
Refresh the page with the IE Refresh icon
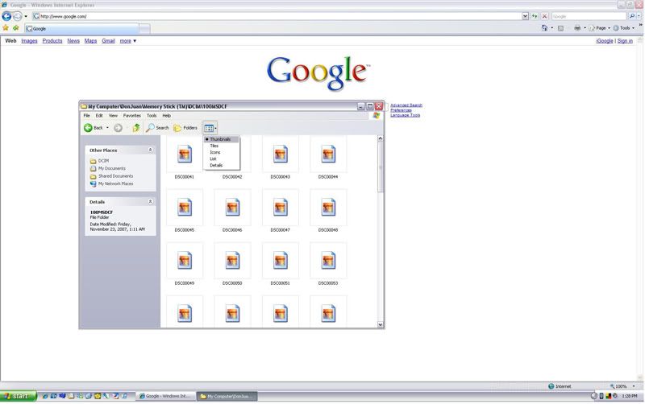pyautogui.click(x=535, y=16)
